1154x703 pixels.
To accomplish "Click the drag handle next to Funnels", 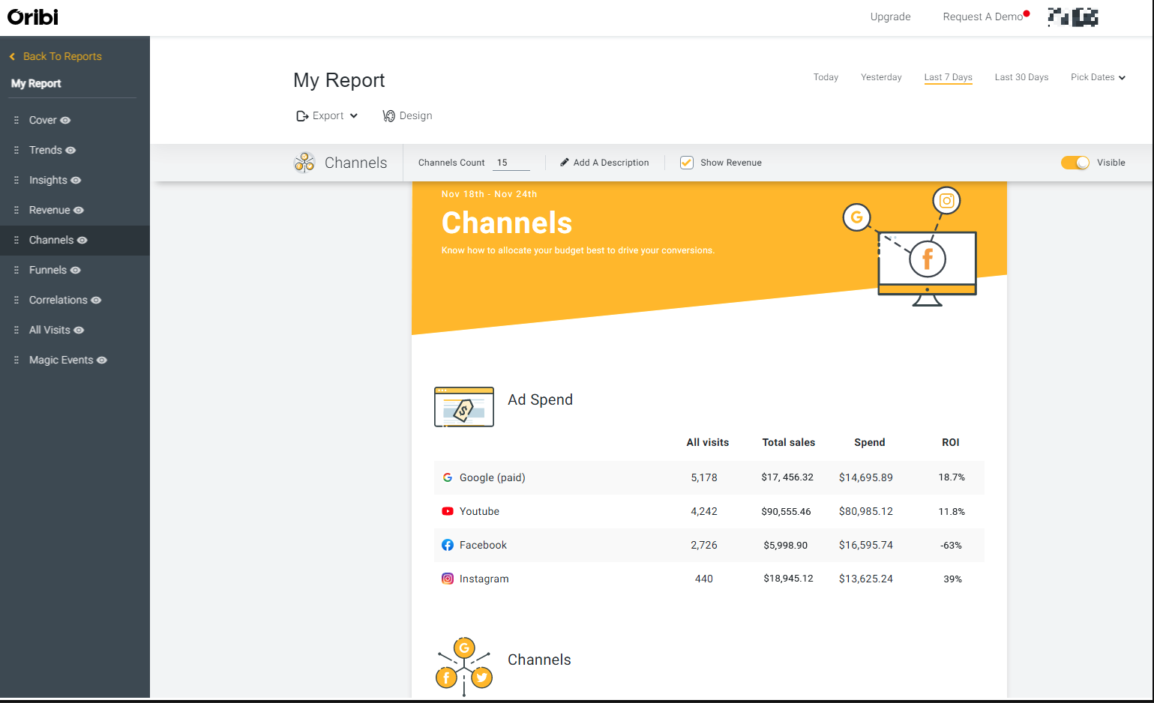I will click(x=16, y=270).
